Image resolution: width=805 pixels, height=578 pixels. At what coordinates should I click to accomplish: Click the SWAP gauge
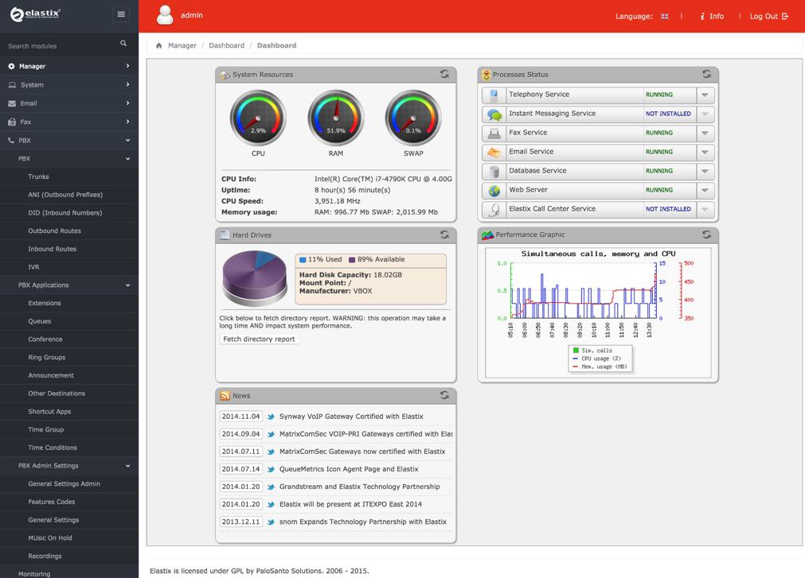(x=413, y=118)
